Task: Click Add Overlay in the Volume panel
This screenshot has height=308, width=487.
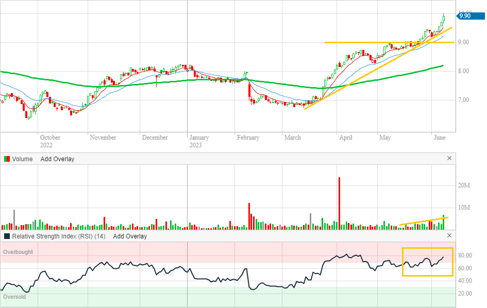Action: pyautogui.click(x=57, y=159)
